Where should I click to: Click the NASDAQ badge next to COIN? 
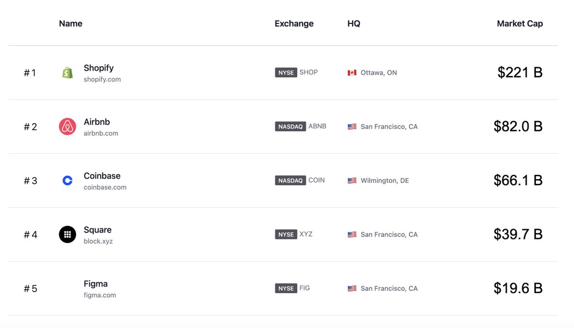290,181
